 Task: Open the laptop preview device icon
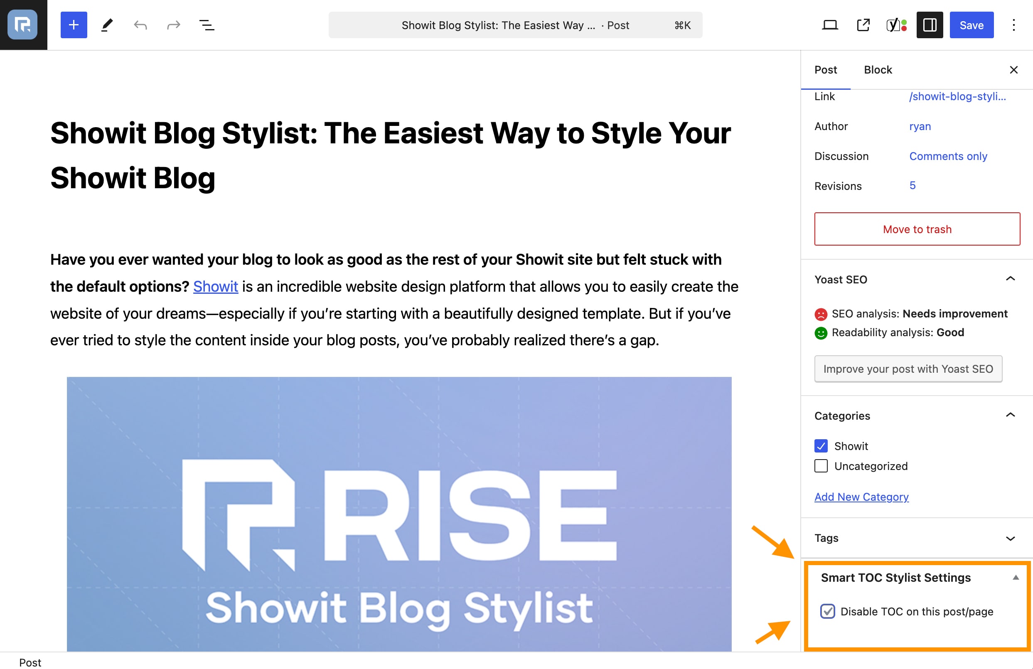coord(829,25)
